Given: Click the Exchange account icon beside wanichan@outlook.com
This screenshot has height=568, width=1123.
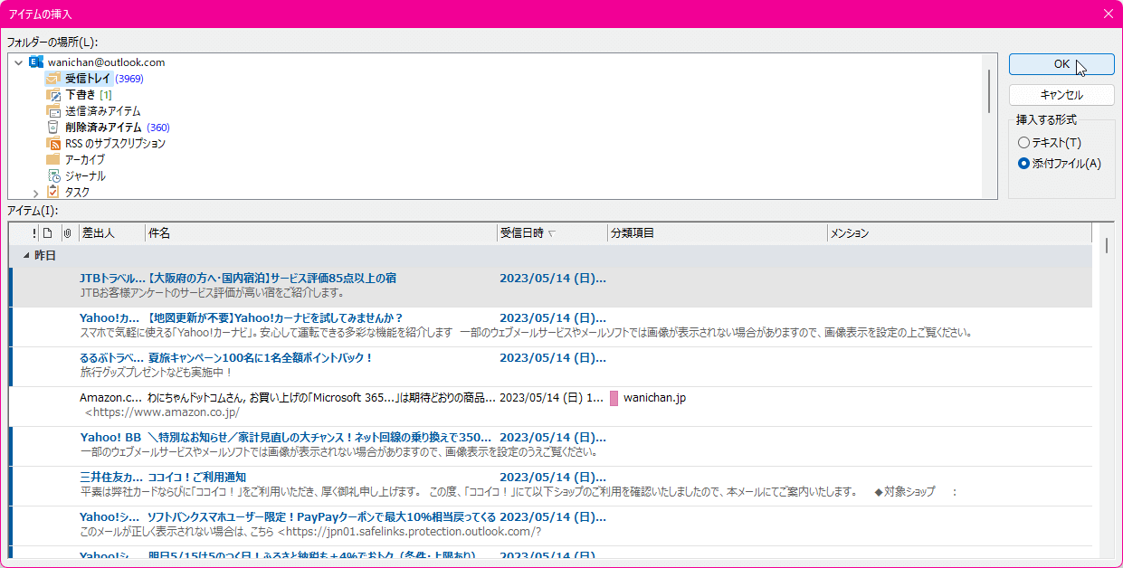Looking at the screenshot, I should [35, 62].
